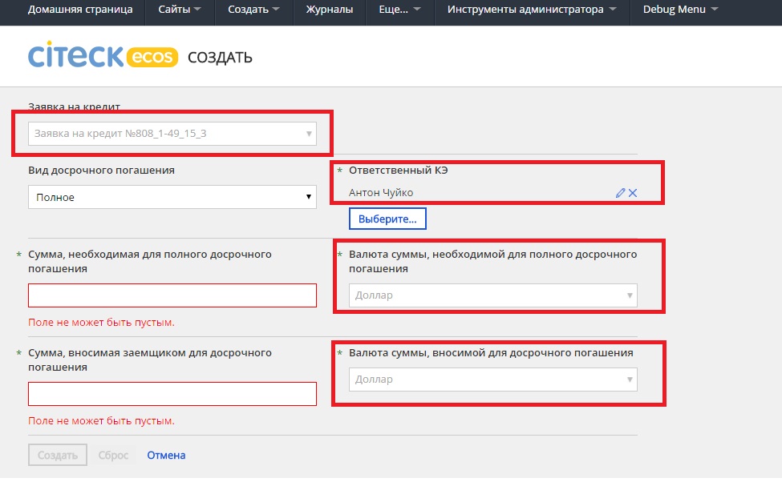Open the Debug Menu

coord(679,10)
